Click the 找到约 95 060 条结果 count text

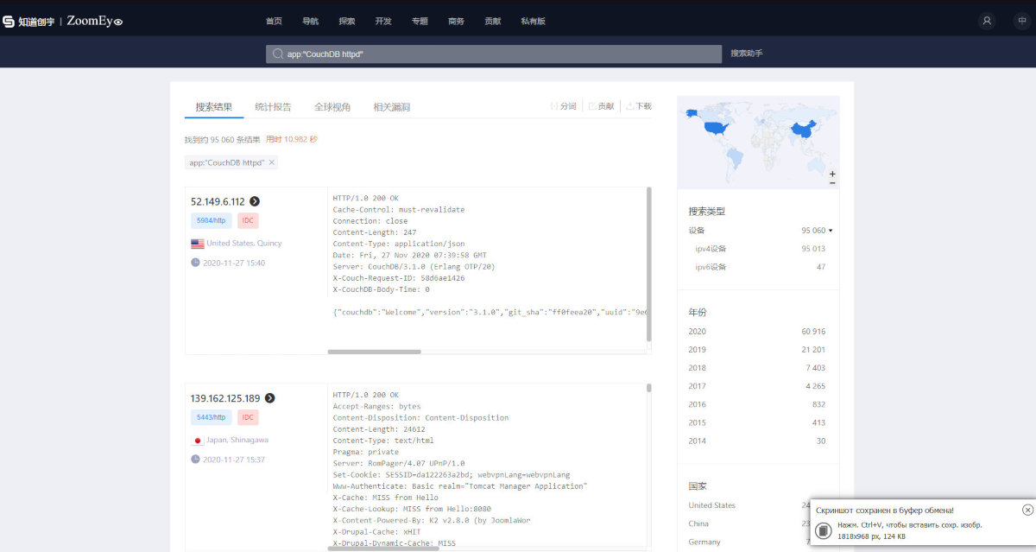[x=222, y=139]
